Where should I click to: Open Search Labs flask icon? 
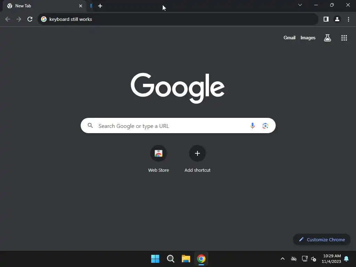pyautogui.click(x=327, y=38)
